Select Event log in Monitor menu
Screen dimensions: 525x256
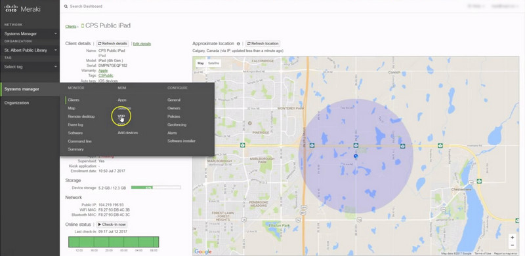pyautogui.click(x=75, y=124)
